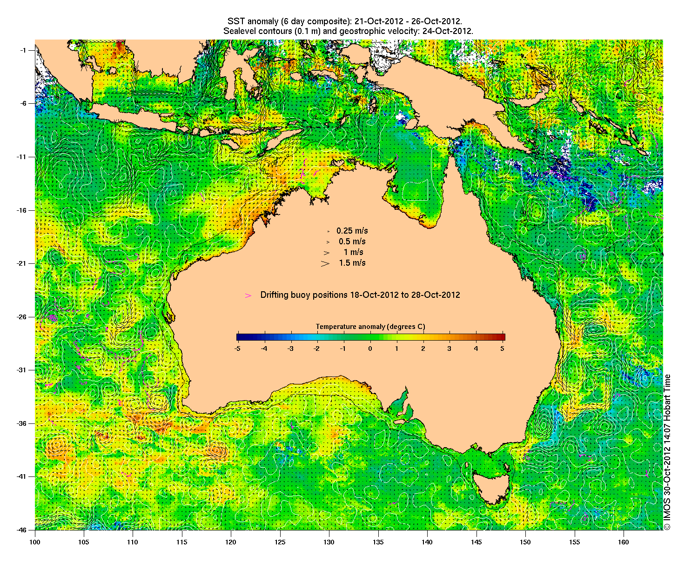Click the longitude axis label '155'

click(x=575, y=542)
